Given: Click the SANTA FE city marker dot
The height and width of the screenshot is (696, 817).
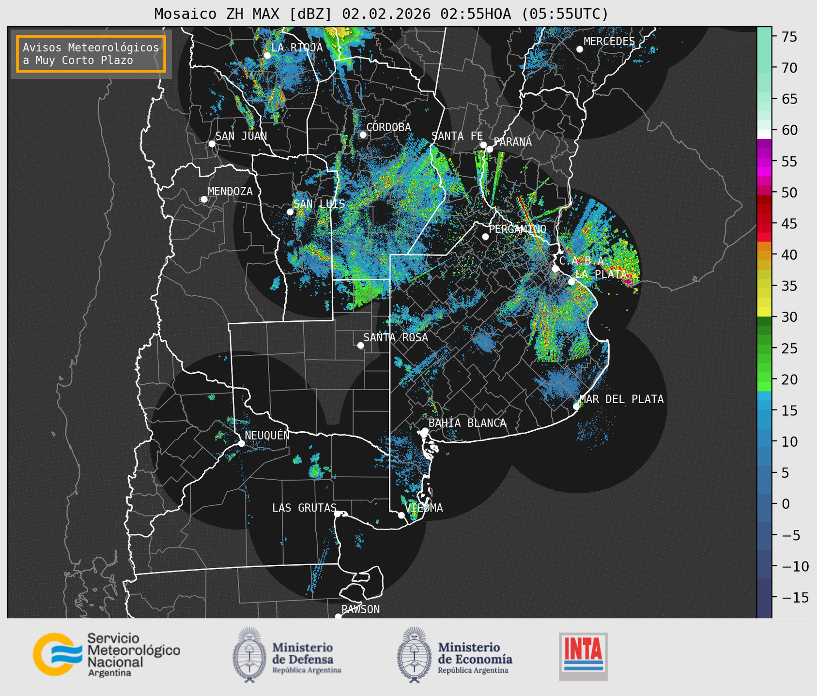Looking at the screenshot, I should [483, 145].
